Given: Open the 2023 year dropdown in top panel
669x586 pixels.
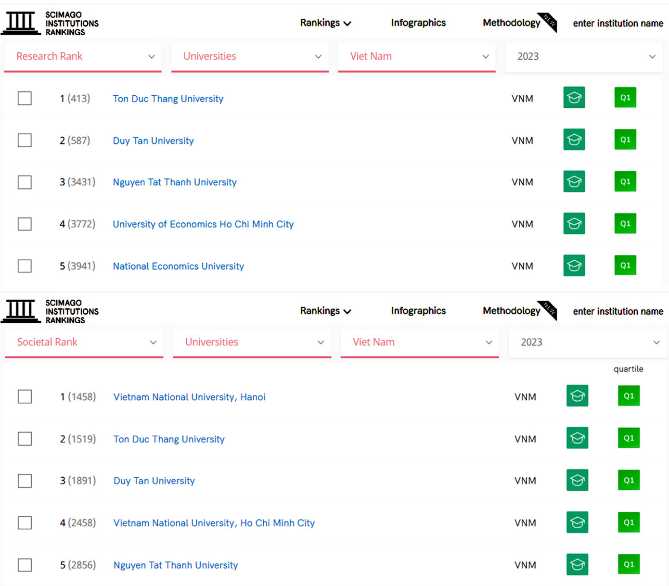Looking at the screenshot, I should (584, 57).
